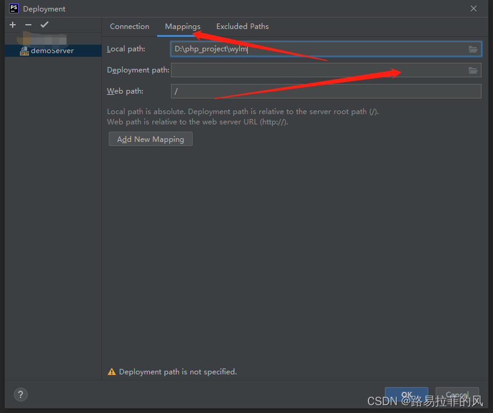Image resolution: width=493 pixels, height=413 pixels.
Task: Browse for local path folder
Action: pyautogui.click(x=473, y=49)
